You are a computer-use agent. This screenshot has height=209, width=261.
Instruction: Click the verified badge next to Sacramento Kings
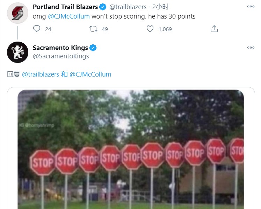[93, 48]
